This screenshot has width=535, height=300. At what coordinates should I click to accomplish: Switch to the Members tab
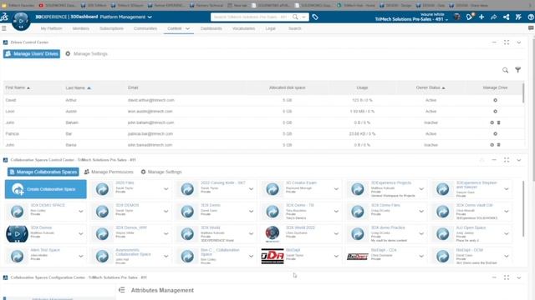point(81,28)
